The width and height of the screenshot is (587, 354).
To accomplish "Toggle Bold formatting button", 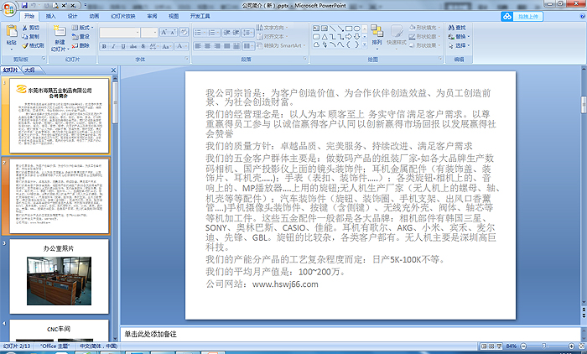I will [103, 46].
